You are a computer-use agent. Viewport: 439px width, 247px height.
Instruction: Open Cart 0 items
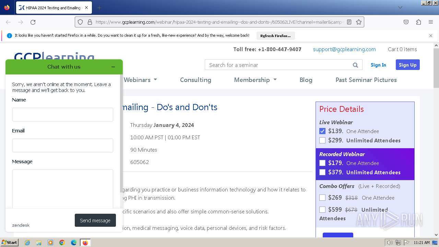402,49
